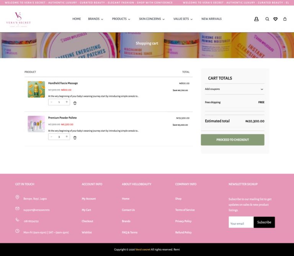Open Checkout footer link
Screen dimensions: 294x256
pyautogui.click(x=87, y=221)
